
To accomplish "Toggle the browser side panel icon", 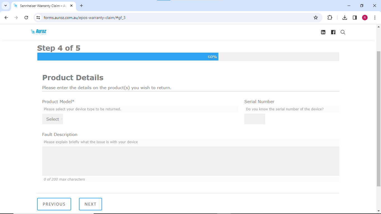I will (x=355, y=18).
